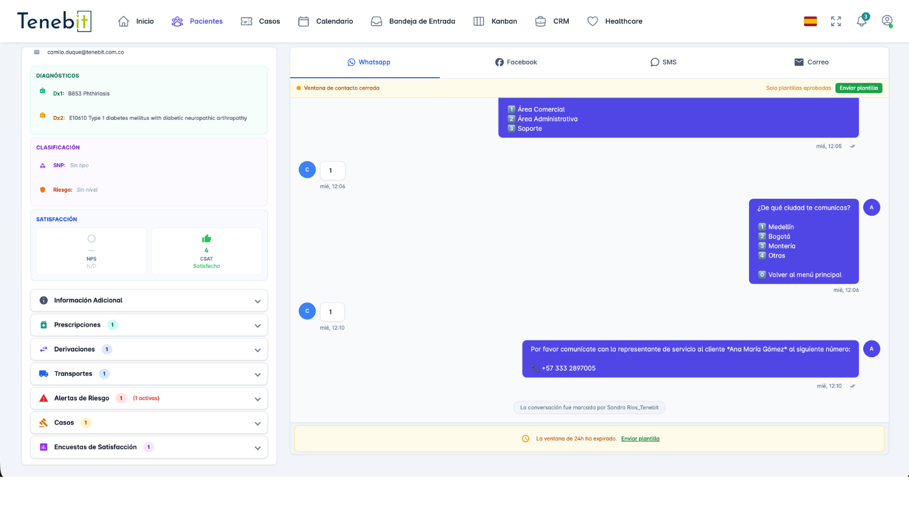Click contact avatar C at 12:06
Viewport: 909px width, 514px height.
307,170
